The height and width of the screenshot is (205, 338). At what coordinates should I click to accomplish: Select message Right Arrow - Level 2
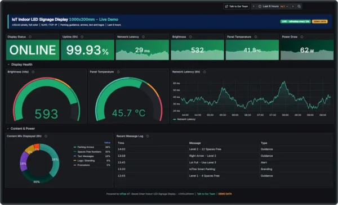pos(202,156)
